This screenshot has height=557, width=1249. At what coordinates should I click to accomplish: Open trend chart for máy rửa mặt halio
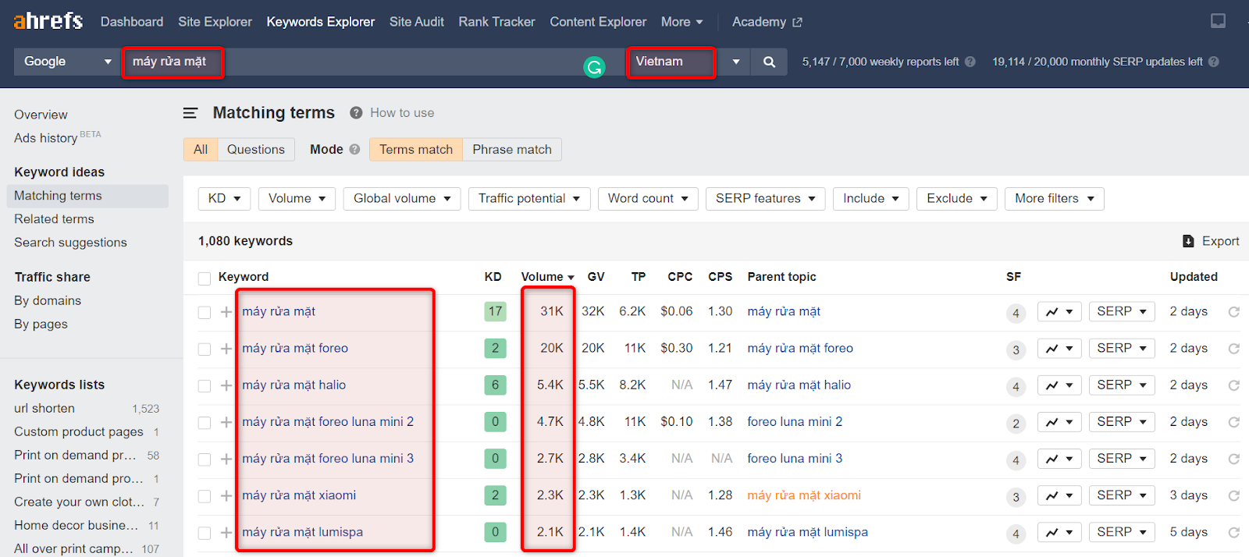(x=1059, y=385)
